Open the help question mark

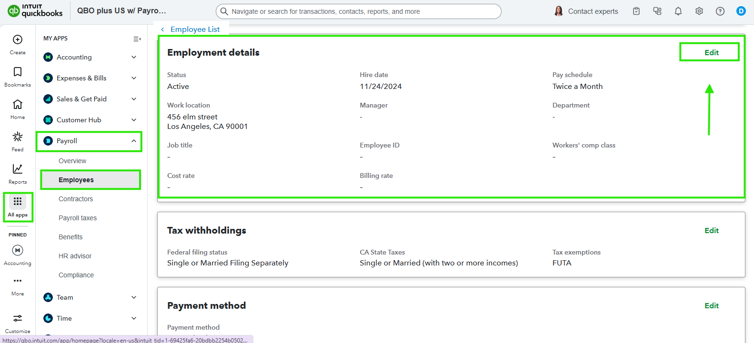(x=720, y=11)
